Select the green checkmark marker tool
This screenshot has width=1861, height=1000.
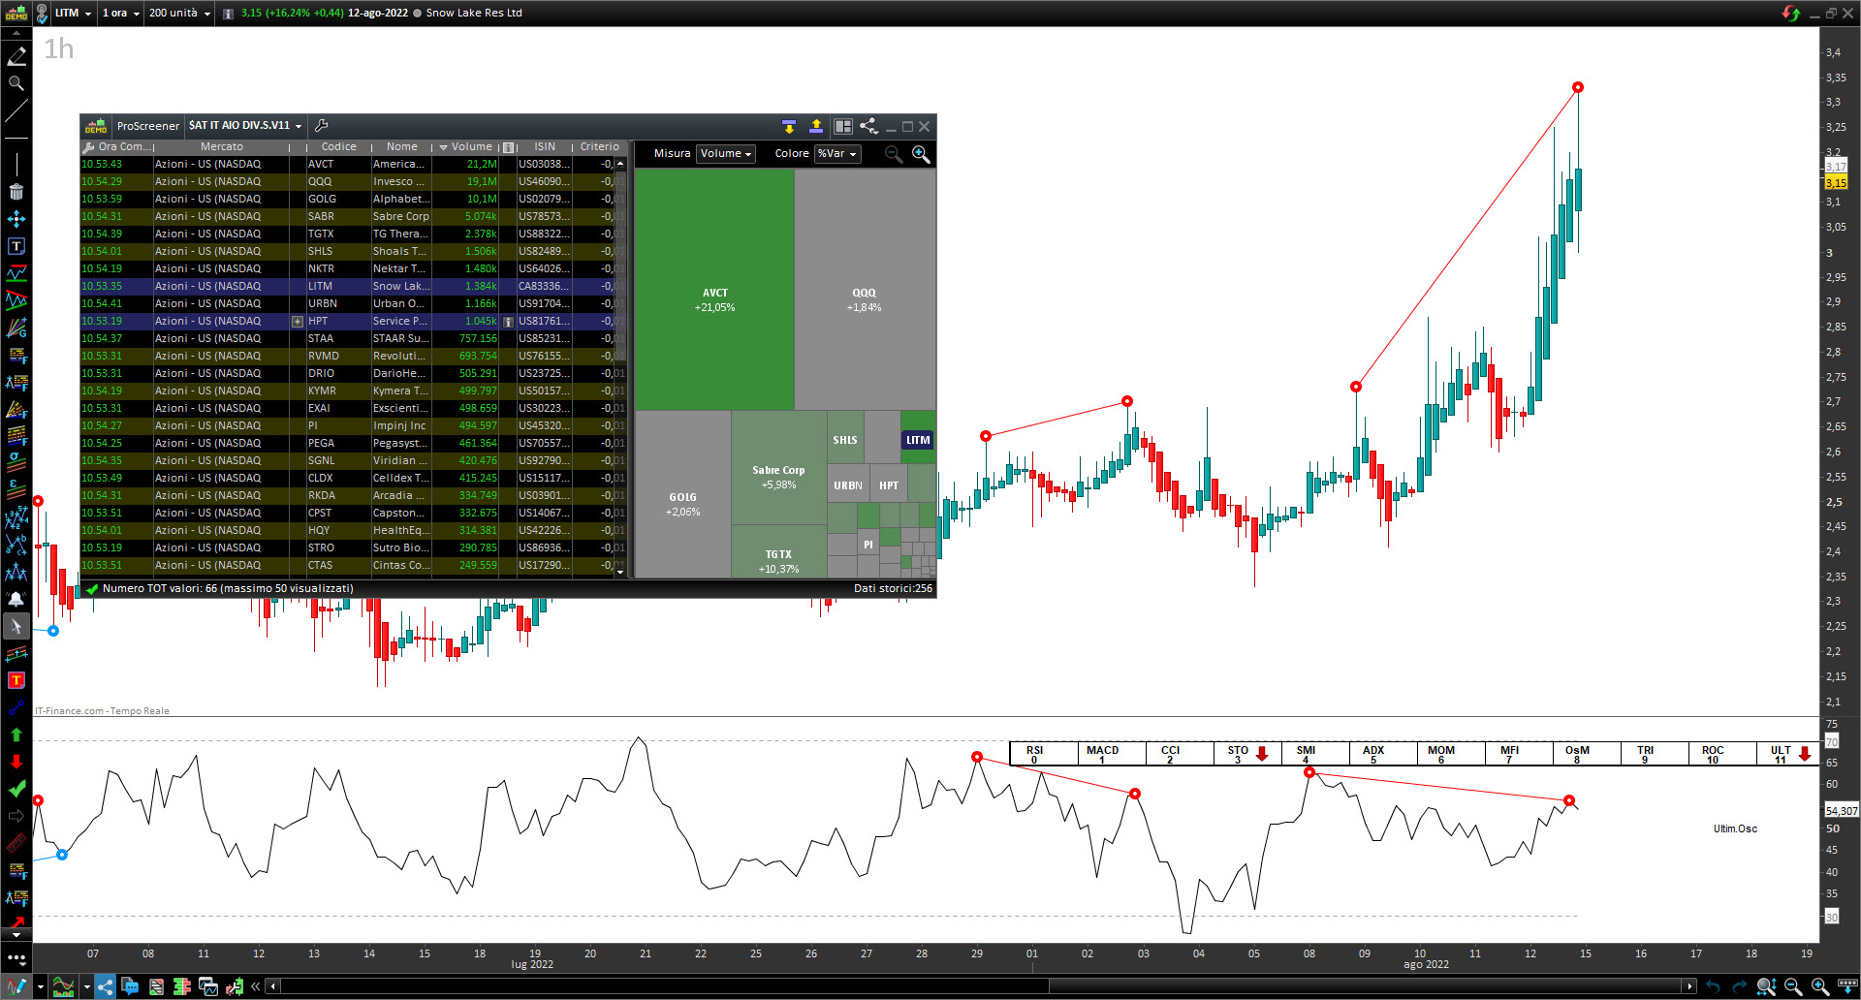16,789
